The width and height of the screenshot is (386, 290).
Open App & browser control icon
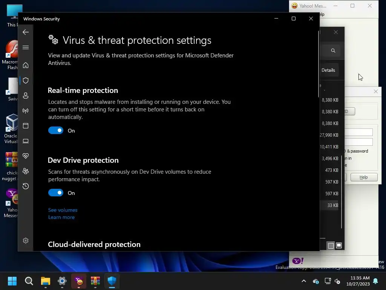point(26,126)
